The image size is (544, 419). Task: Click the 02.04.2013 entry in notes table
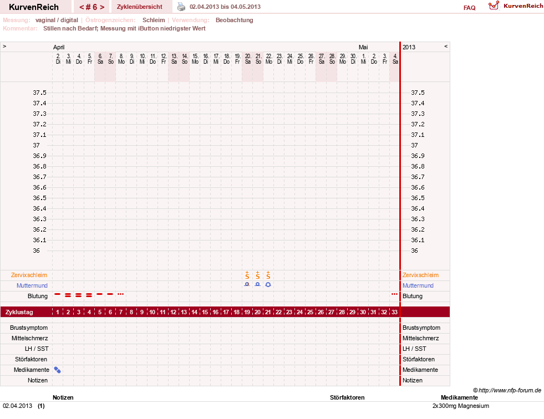click(x=17, y=406)
